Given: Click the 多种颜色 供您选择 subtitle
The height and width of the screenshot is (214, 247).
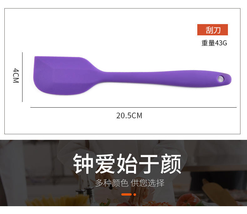Looking at the screenshot, I should 130,183.
